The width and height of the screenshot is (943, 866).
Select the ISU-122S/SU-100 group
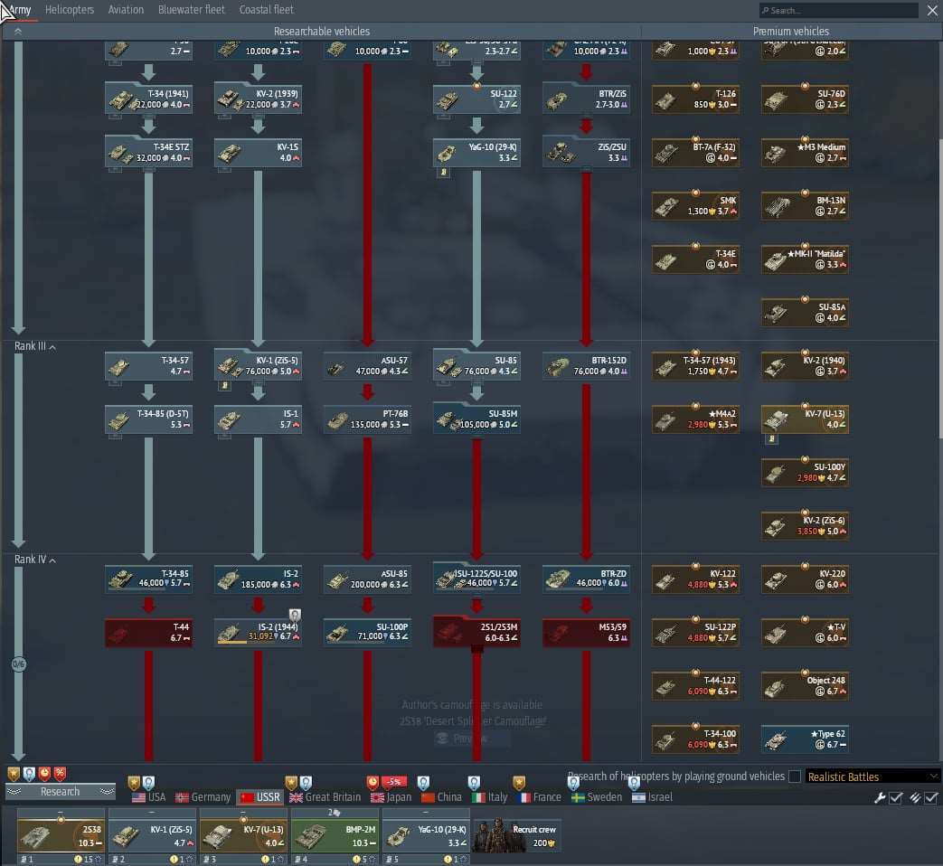coord(476,579)
